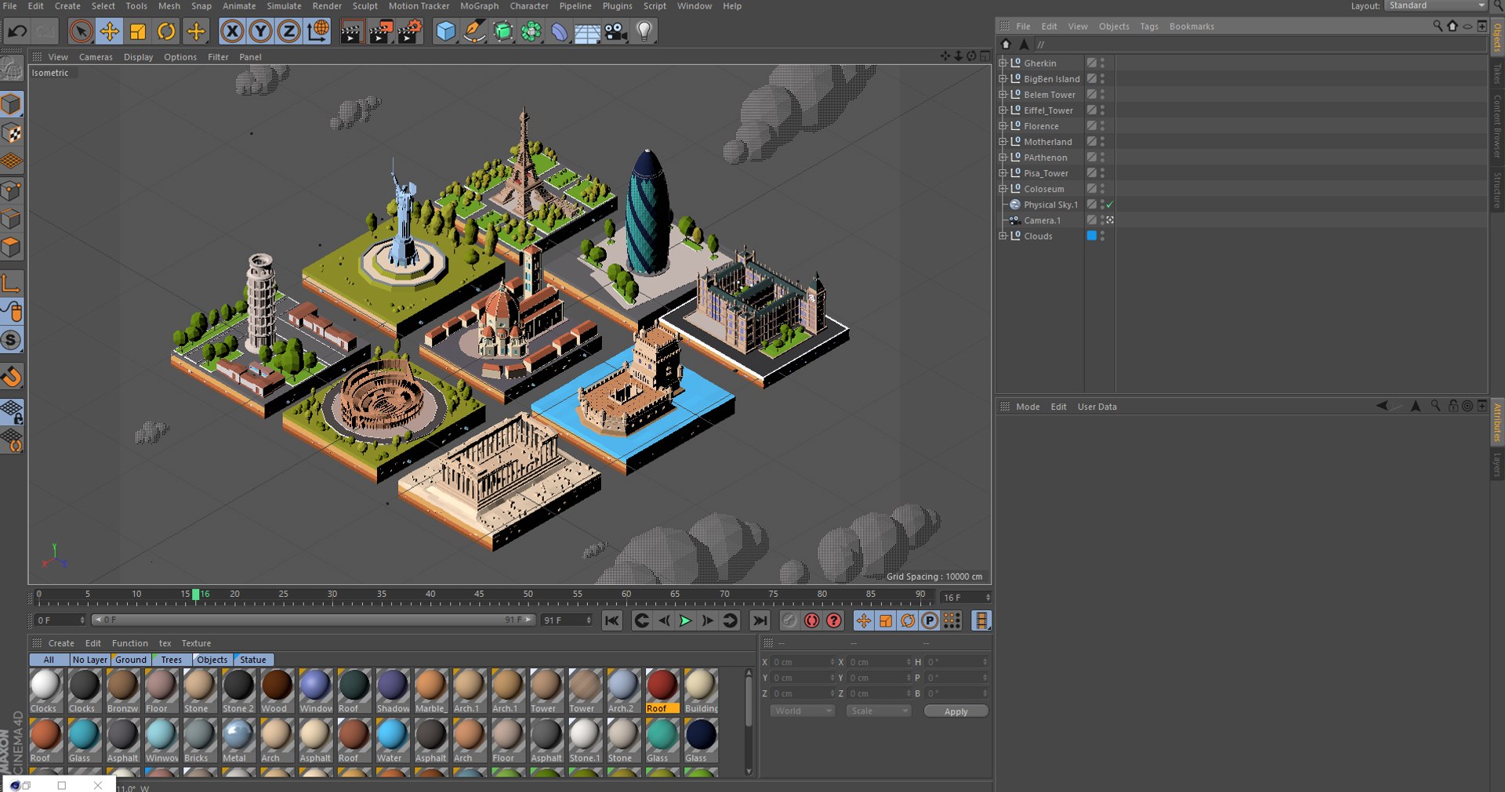Screen dimensions: 1505x792
Task: Open attribute manager Mode menu
Action: coord(1028,407)
